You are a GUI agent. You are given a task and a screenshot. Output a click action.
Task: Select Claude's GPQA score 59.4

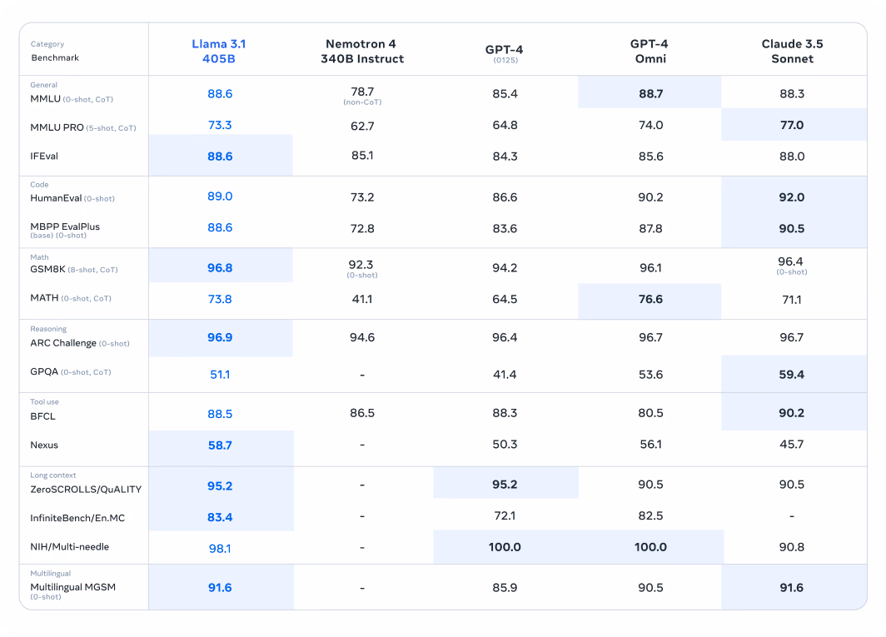[x=792, y=374]
